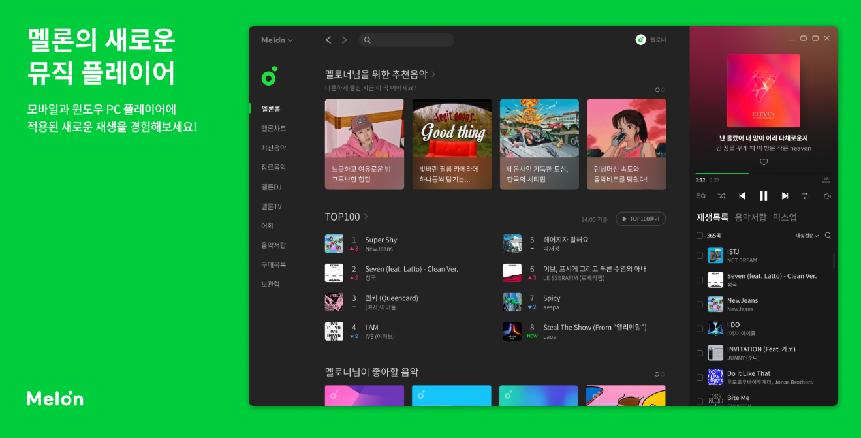Open 멜론DJ in sidebar
This screenshot has width=861, height=438.
coord(272,187)
